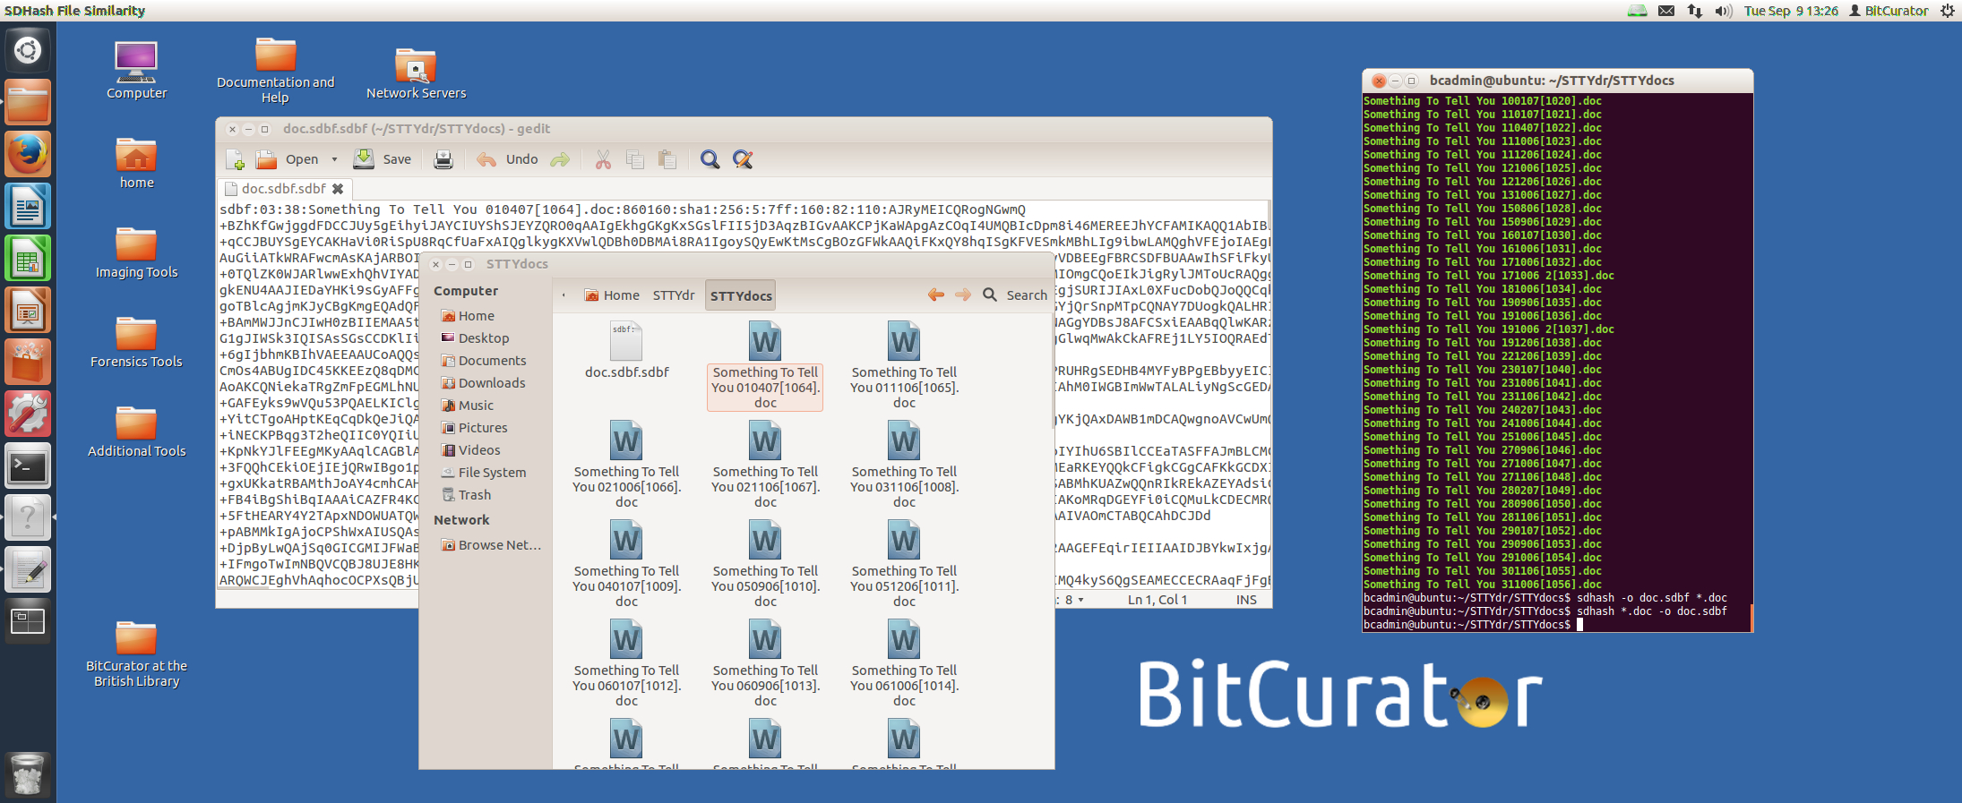1962x803 pixels.
Task: Open File System in the file manager sidebar
Action: point(492,473)
